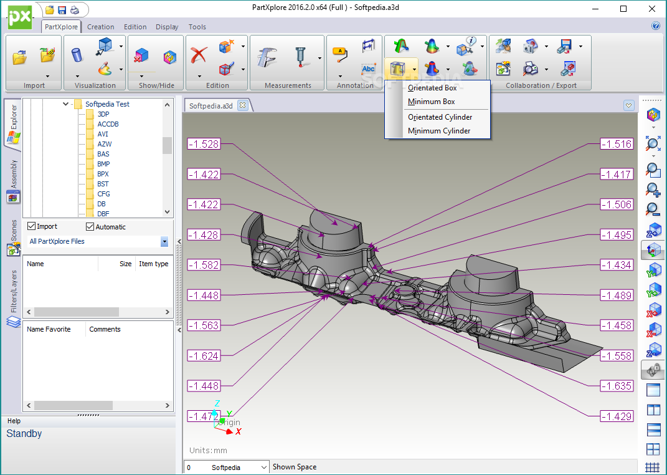Click the zoom-out magnifier on right toolbar
Image resolution: width=667 pixels, height=475 pixels.
coord(653,209)
